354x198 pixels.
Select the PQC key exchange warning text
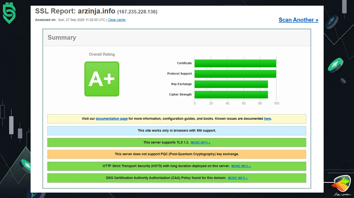coord(177,154)
